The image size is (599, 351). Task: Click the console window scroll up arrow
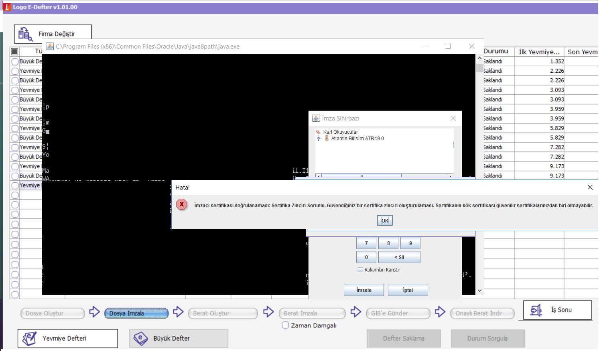click(x=479, y=58)
